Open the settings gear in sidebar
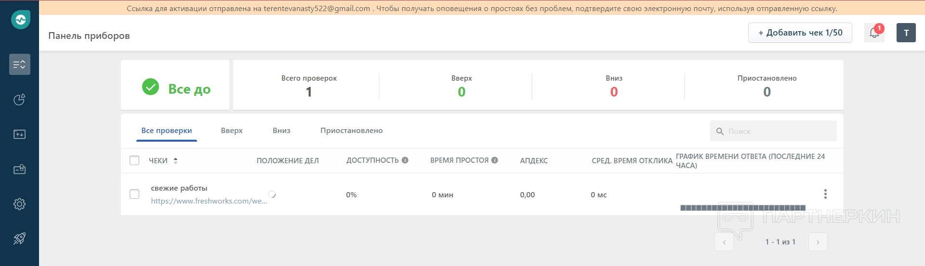This screenshot has height=266, width=925. (20, 204)
